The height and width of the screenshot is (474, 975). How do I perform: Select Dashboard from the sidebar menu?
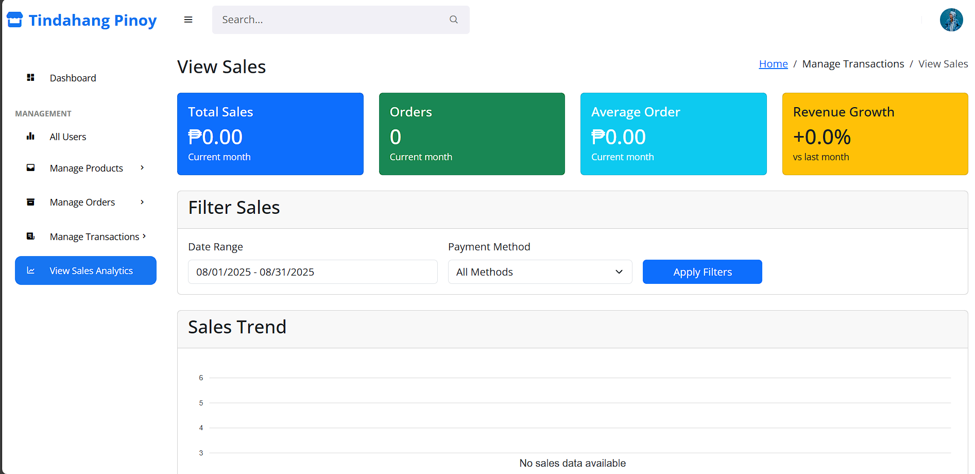[x=73, y=77]
